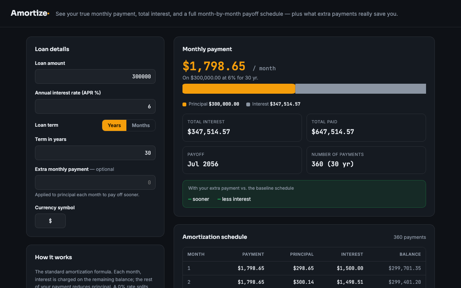Click the "360 payments" count label

410,237
